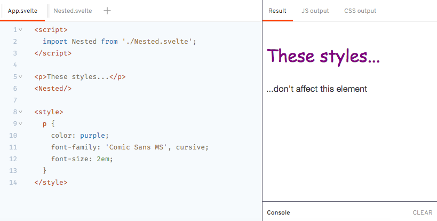Collapse the p rule fold at line 9
Viewport: 437px width, 221px height.
21,124
